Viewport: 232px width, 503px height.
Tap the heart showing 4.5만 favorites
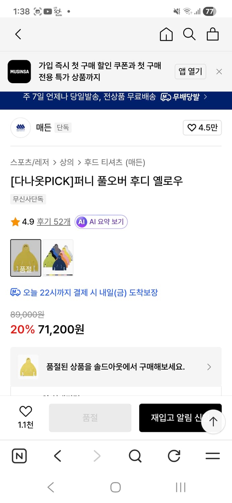point(202,128)
